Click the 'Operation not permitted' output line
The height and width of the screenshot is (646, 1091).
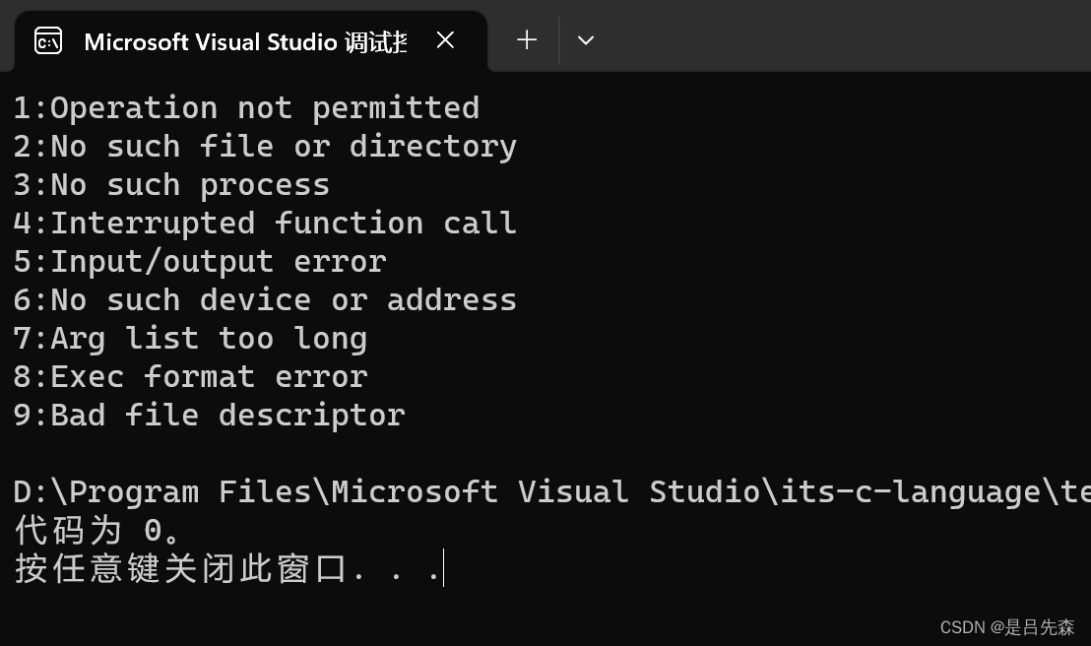pos(246,107)
